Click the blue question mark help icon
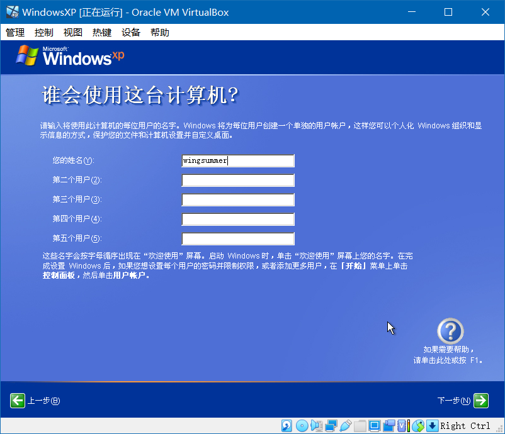The width and height of the screenshot is (505, 434). pyautogui.click(x=450, y=331)
